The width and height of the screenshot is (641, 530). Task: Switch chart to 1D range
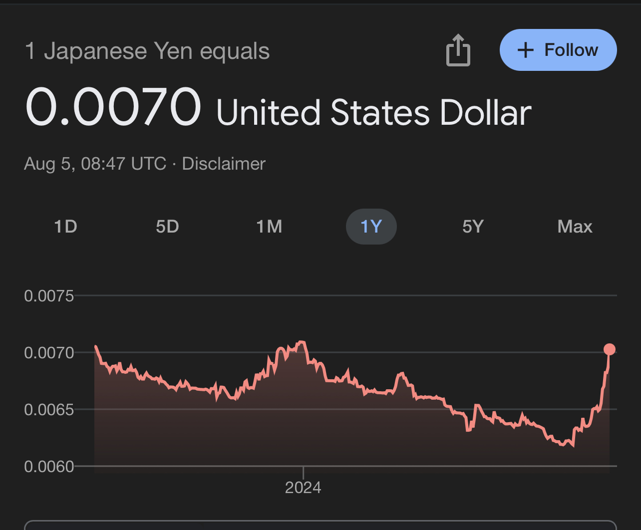click(65, 227)
